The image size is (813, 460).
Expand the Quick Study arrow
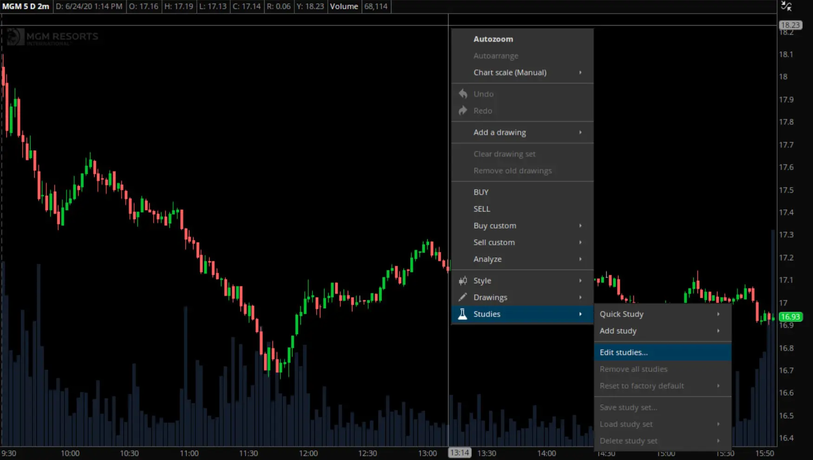click(x=718, y=314)
